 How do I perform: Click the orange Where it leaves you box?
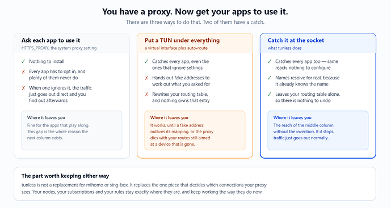(x=195, y=130)
